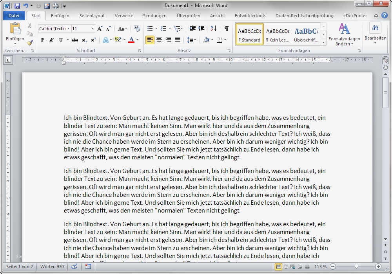Viewport: 392px width, 274px height.
Task: Select the Standard style
Action: pos(250,34)
